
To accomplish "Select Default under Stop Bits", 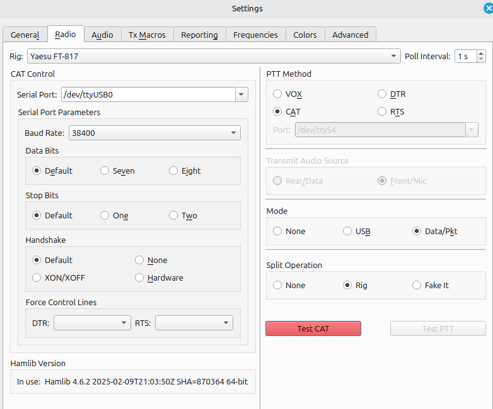I will 52,215.
